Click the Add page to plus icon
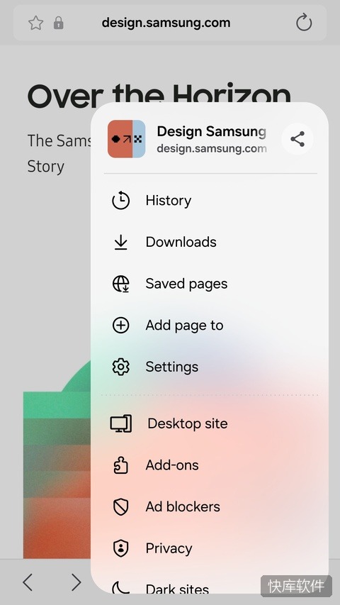This screenshot has height=605, width=340. (120, 326)
